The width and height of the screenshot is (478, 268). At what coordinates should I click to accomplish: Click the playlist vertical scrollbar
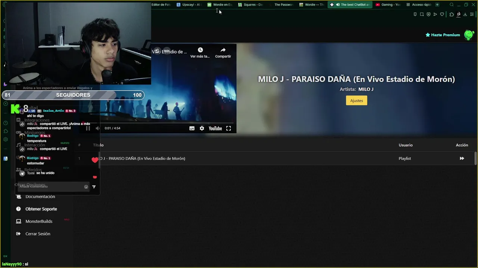(475, 158)
